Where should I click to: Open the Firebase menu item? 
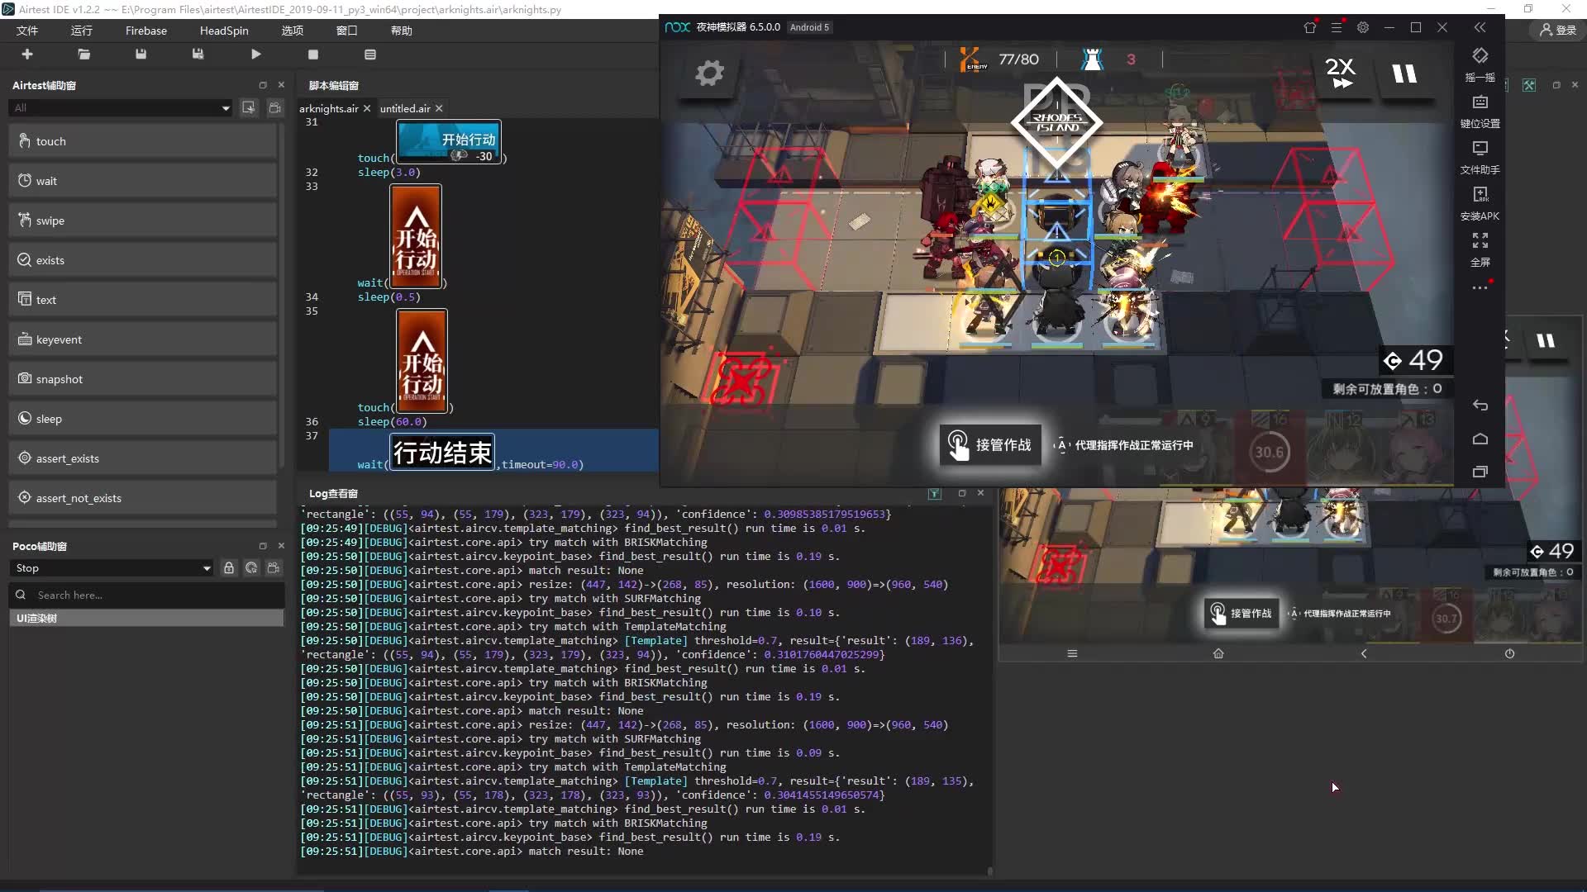[146, 30]
